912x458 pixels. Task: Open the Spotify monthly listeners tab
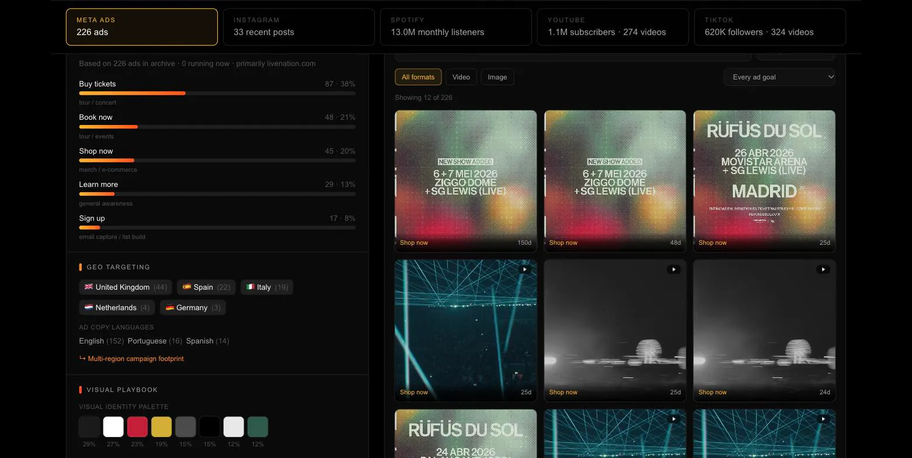point(456,27)
